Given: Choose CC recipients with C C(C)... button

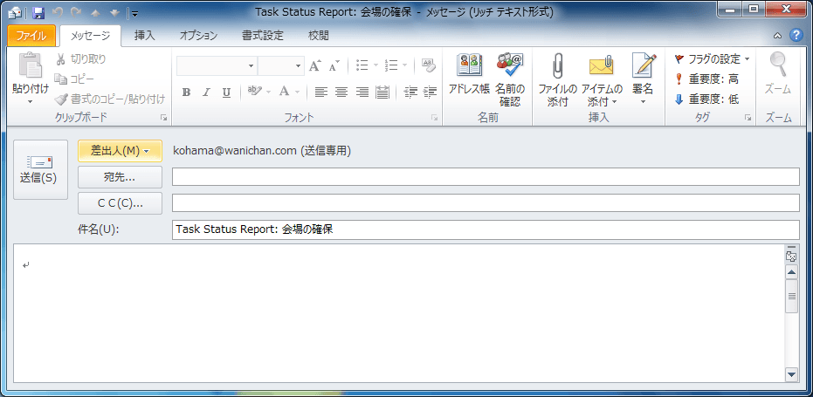Looking at the screenshot, I should [x=120, y=203].
